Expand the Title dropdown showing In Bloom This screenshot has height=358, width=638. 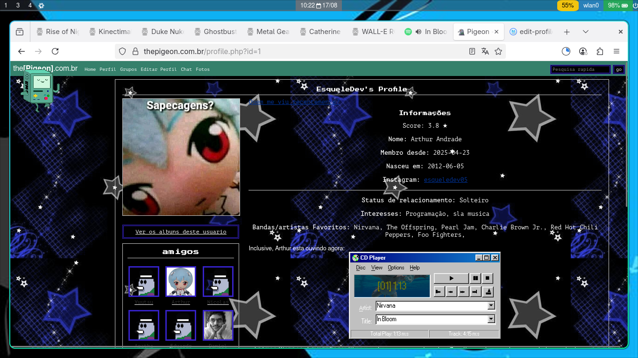pyautogui.click(x=491, y=319)
